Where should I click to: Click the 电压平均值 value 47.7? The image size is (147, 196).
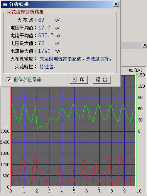click(x=44, y=28)
